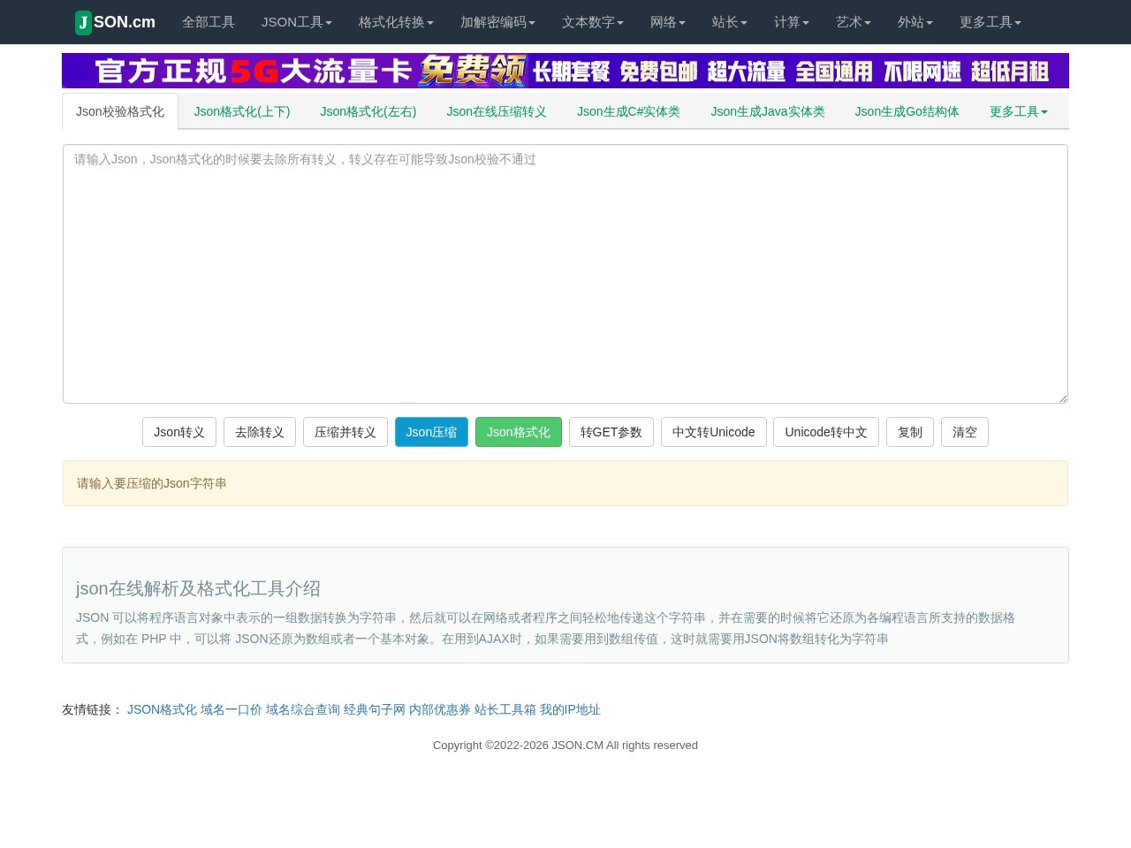The height and width of the screenshot is (848, 1131).
Task: Expand 更多工具 dropdown in tab row
Action: (x=1019, y=111)
